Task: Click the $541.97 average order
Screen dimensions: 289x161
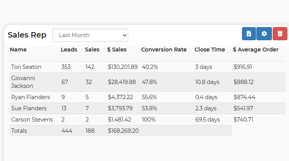Action: 243,108
